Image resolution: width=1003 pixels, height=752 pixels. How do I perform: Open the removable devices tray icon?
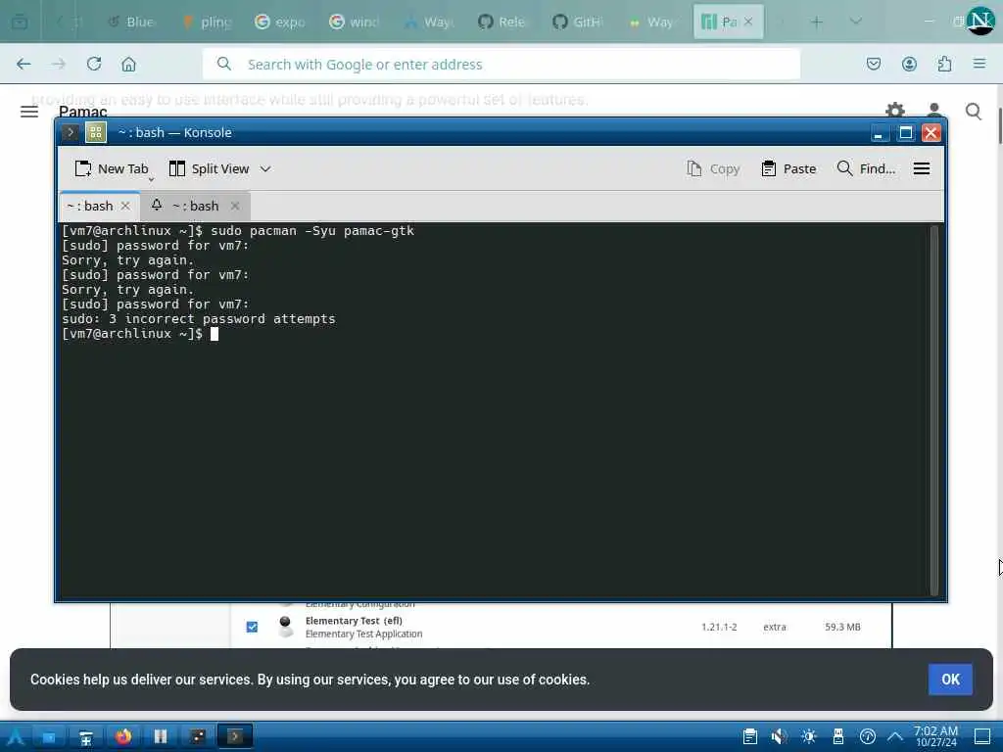point(838,736)
